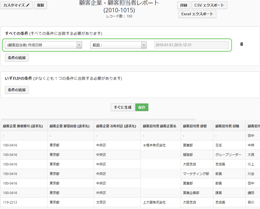The width and height of the screenshot is (260, 209).
Task: Click the 川合 name cell
Action: tap(253, 174)
